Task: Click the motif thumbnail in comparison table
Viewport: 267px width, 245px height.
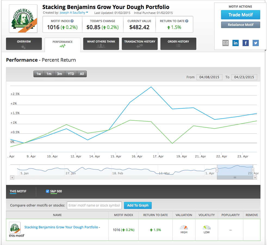Action: pos(15,228)
